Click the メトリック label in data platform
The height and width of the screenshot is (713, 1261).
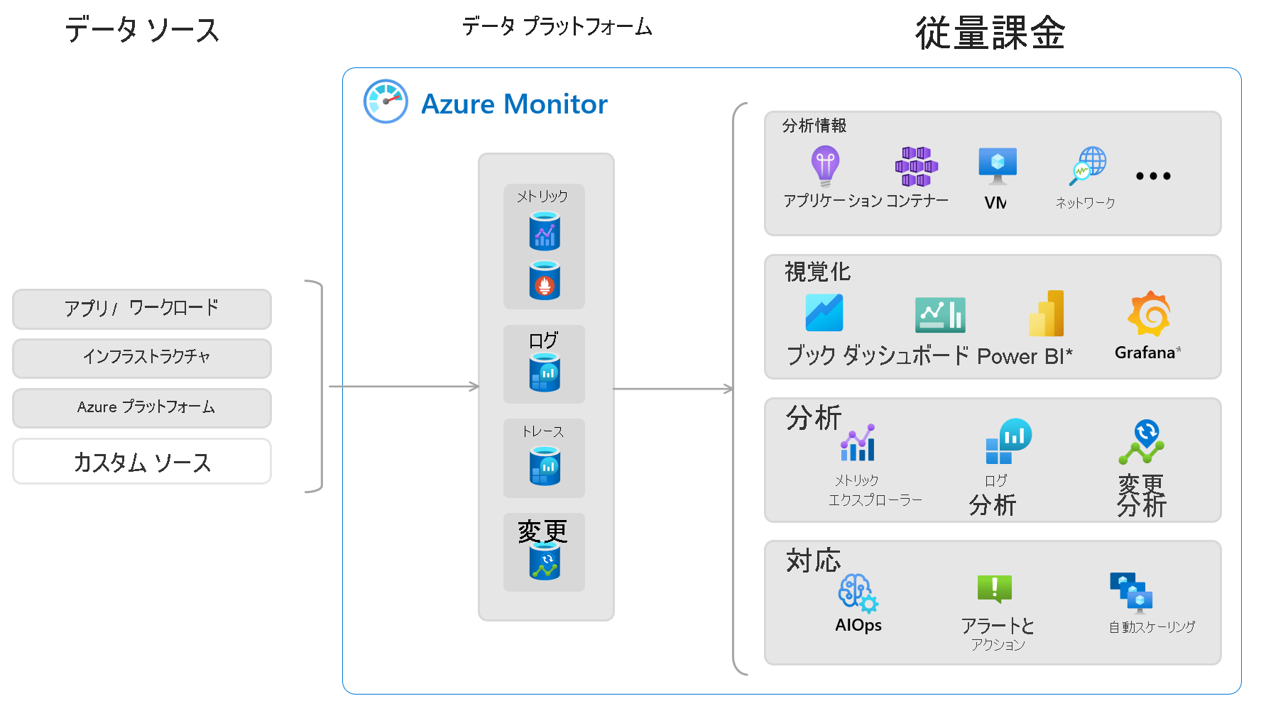pyautogui.click(x=542, y=196)
